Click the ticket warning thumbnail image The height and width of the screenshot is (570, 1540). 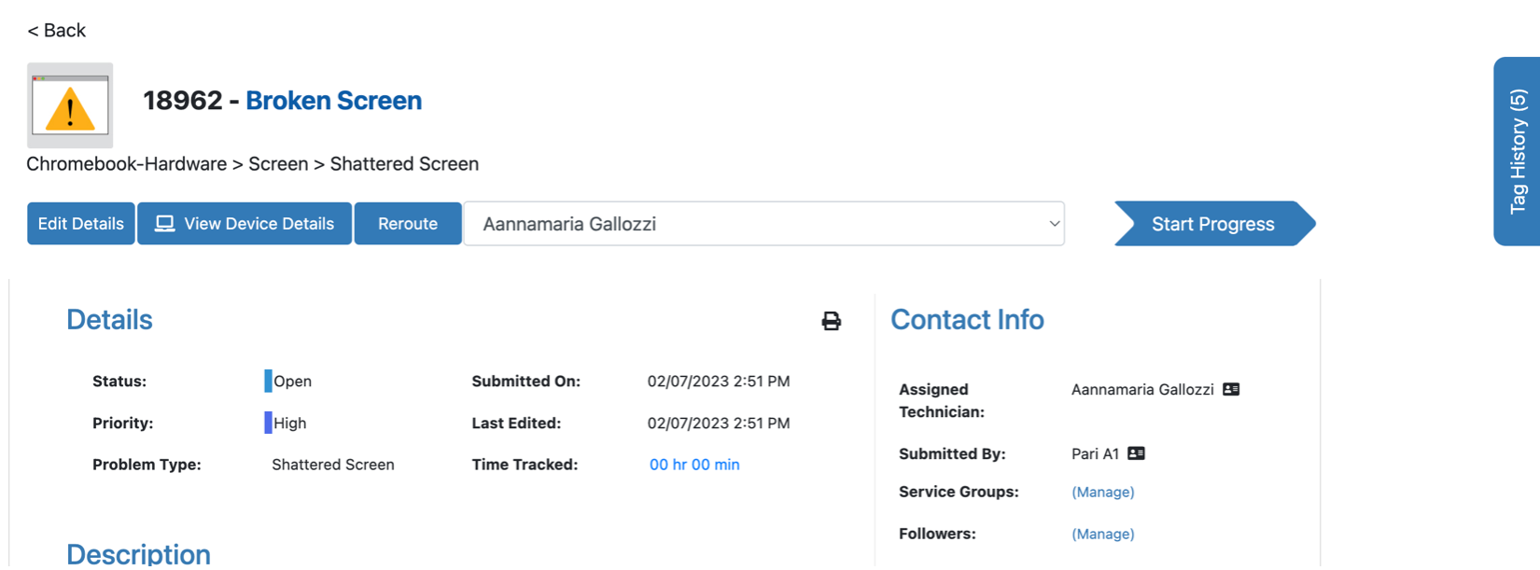pyautogui.click(x=70, y=105)
